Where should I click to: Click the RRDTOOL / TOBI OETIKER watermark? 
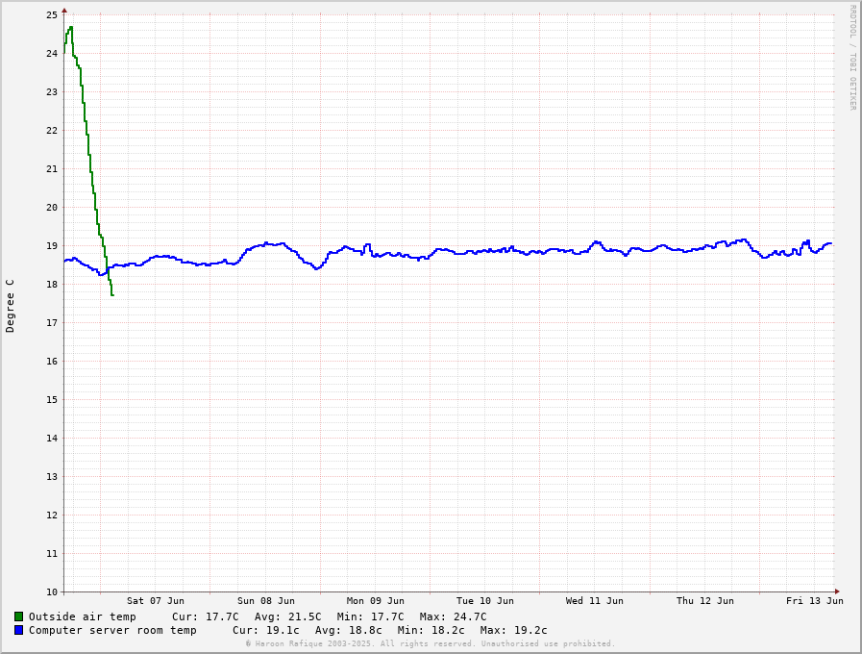pyautogui.click(x=851, y=58)
